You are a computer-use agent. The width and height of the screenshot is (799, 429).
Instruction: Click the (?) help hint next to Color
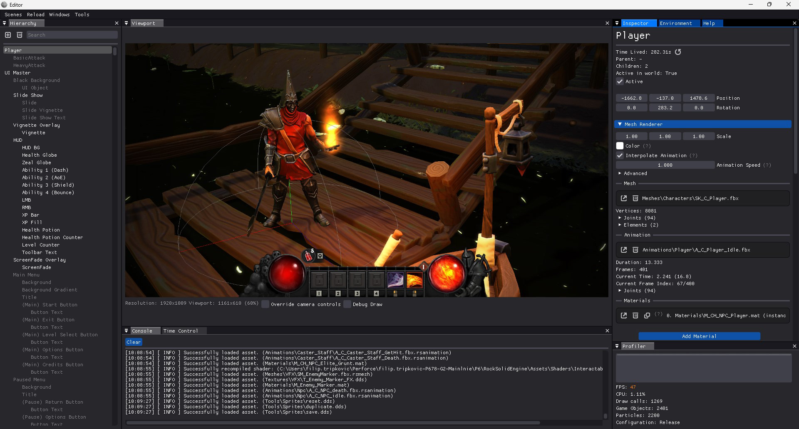coord(647,146)
